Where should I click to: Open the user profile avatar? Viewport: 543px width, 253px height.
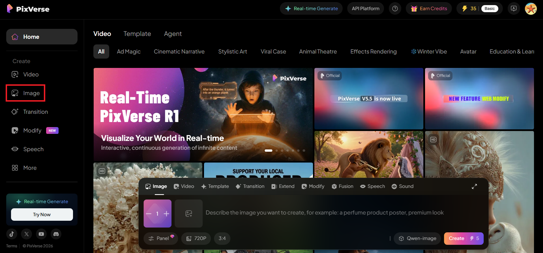click(x=531, y=8)
